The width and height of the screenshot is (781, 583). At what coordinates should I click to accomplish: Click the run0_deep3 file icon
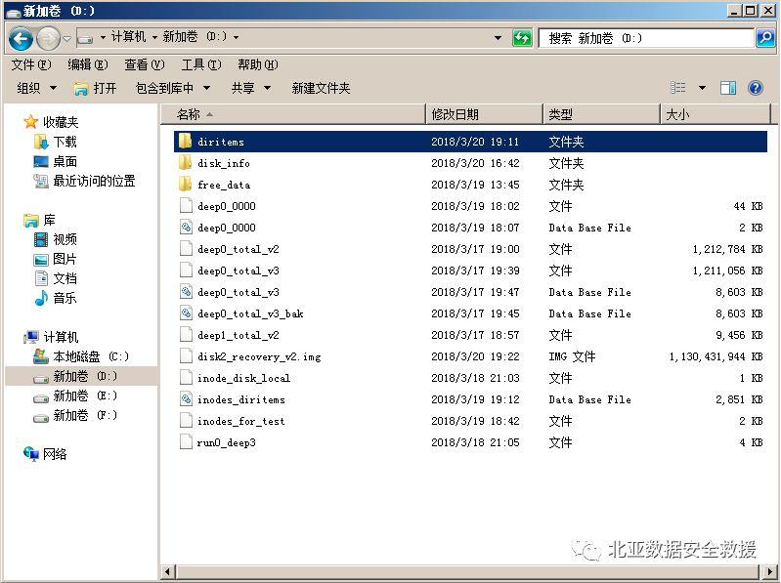coord(186,442)
